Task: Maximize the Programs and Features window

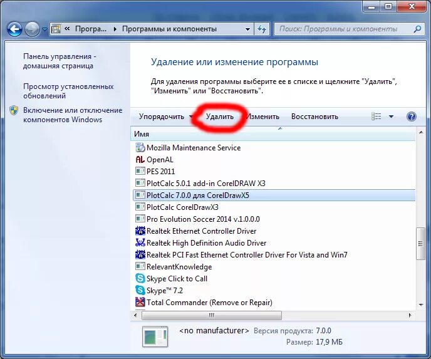Action: pos(388,7)
